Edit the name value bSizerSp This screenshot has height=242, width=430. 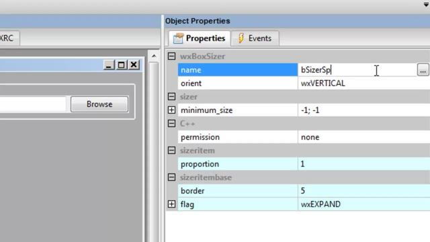tap(357, 70)
